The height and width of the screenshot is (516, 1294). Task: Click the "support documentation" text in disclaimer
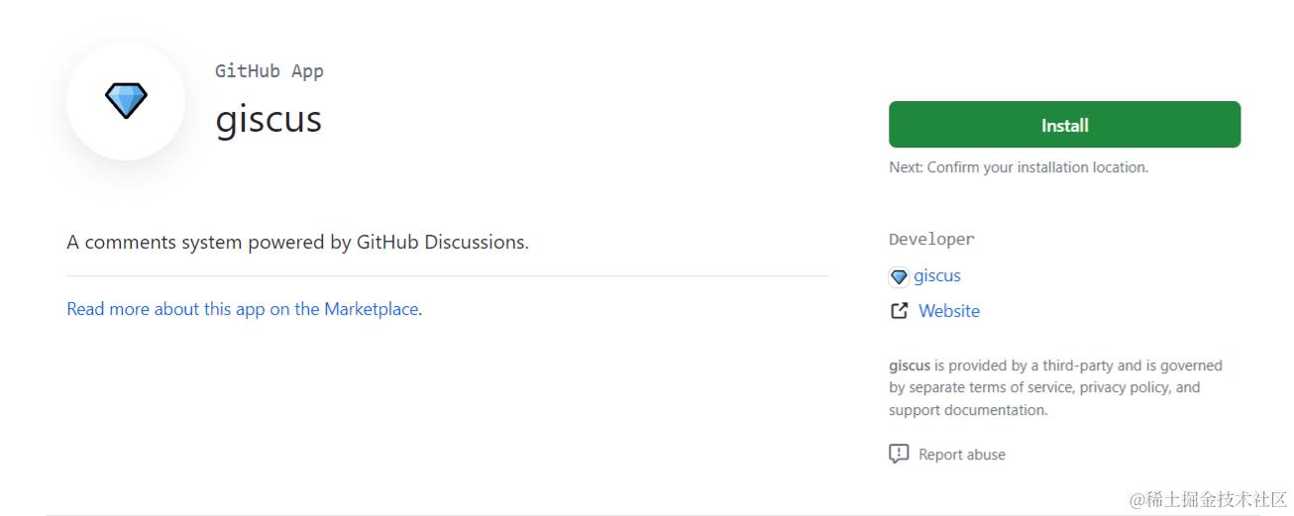(x=966, y=410)
